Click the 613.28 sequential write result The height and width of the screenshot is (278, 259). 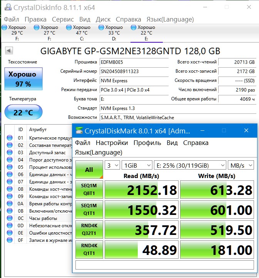(217, 190)
